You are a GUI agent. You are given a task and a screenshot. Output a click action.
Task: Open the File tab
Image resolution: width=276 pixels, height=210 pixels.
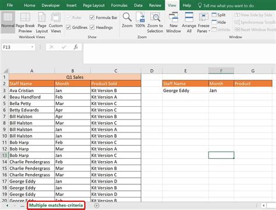10,5
